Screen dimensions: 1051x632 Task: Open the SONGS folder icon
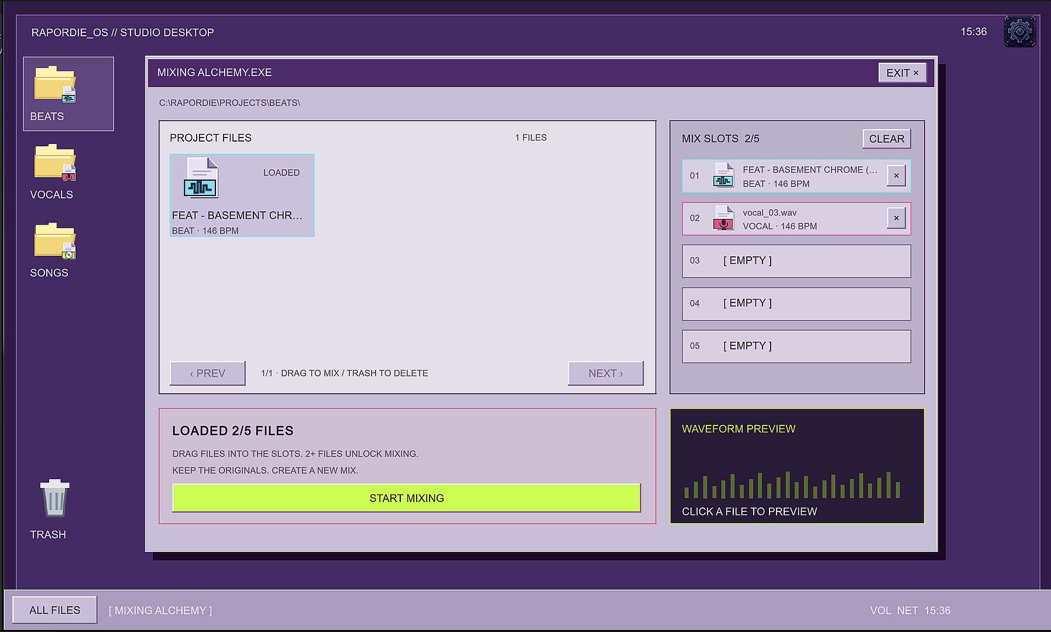[x=55, y=241]
